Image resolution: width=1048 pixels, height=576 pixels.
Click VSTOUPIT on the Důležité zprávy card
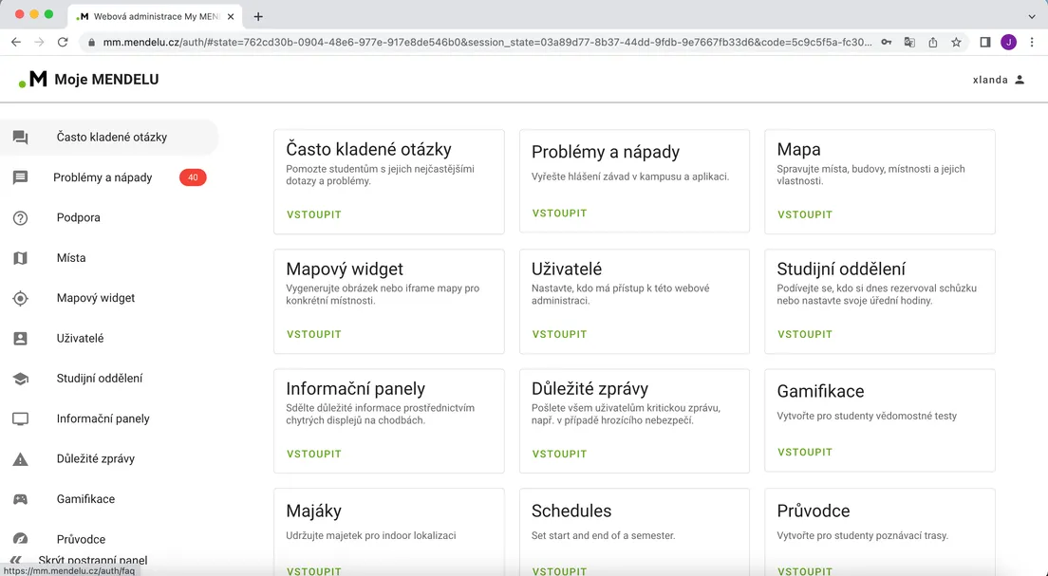(559, 454)
